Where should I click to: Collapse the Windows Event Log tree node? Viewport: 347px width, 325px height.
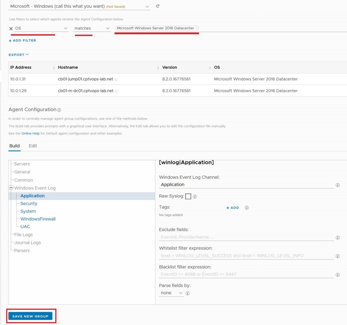point(11,188)
